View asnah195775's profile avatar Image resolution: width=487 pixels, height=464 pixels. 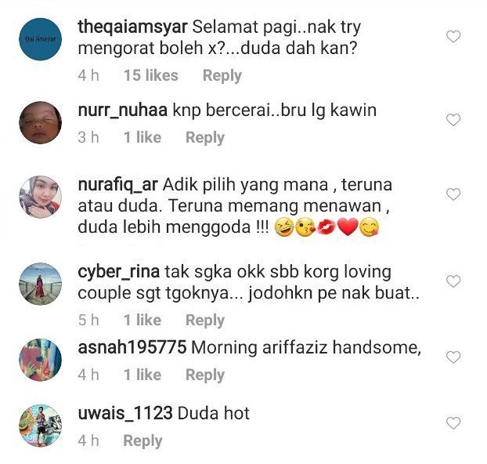pyautogui.click(x=41, y=360)
